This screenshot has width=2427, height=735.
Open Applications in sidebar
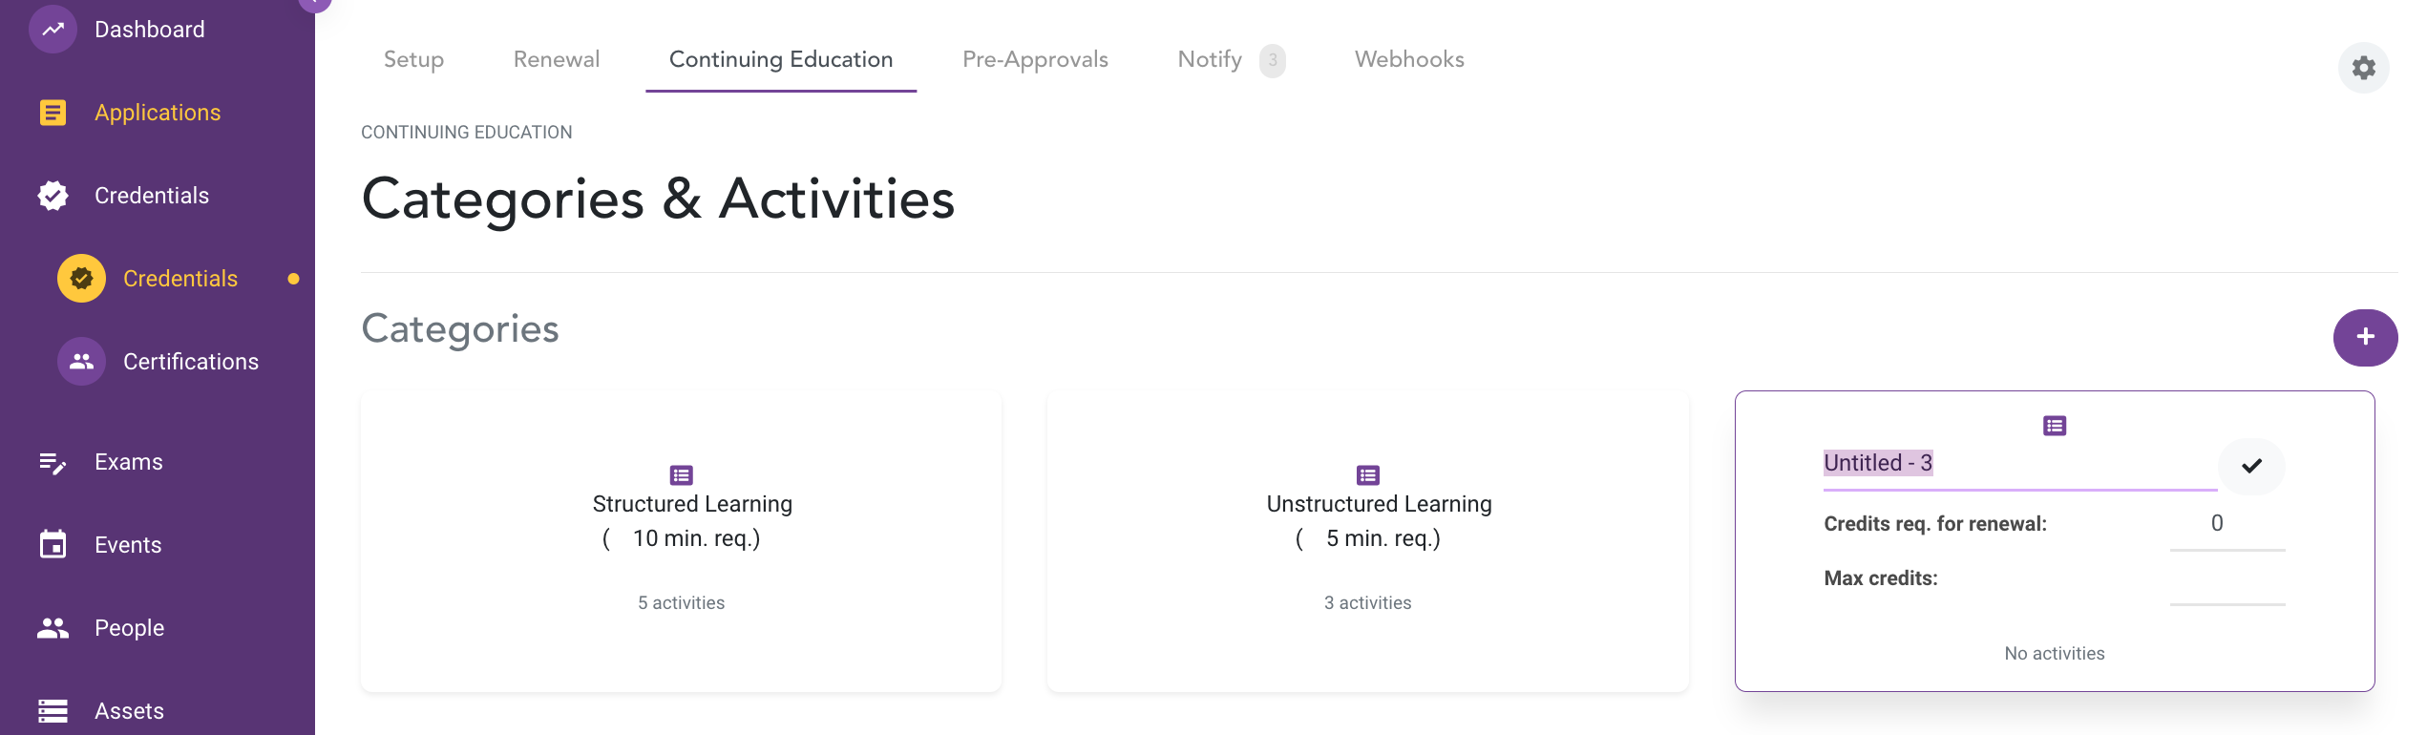158,113
